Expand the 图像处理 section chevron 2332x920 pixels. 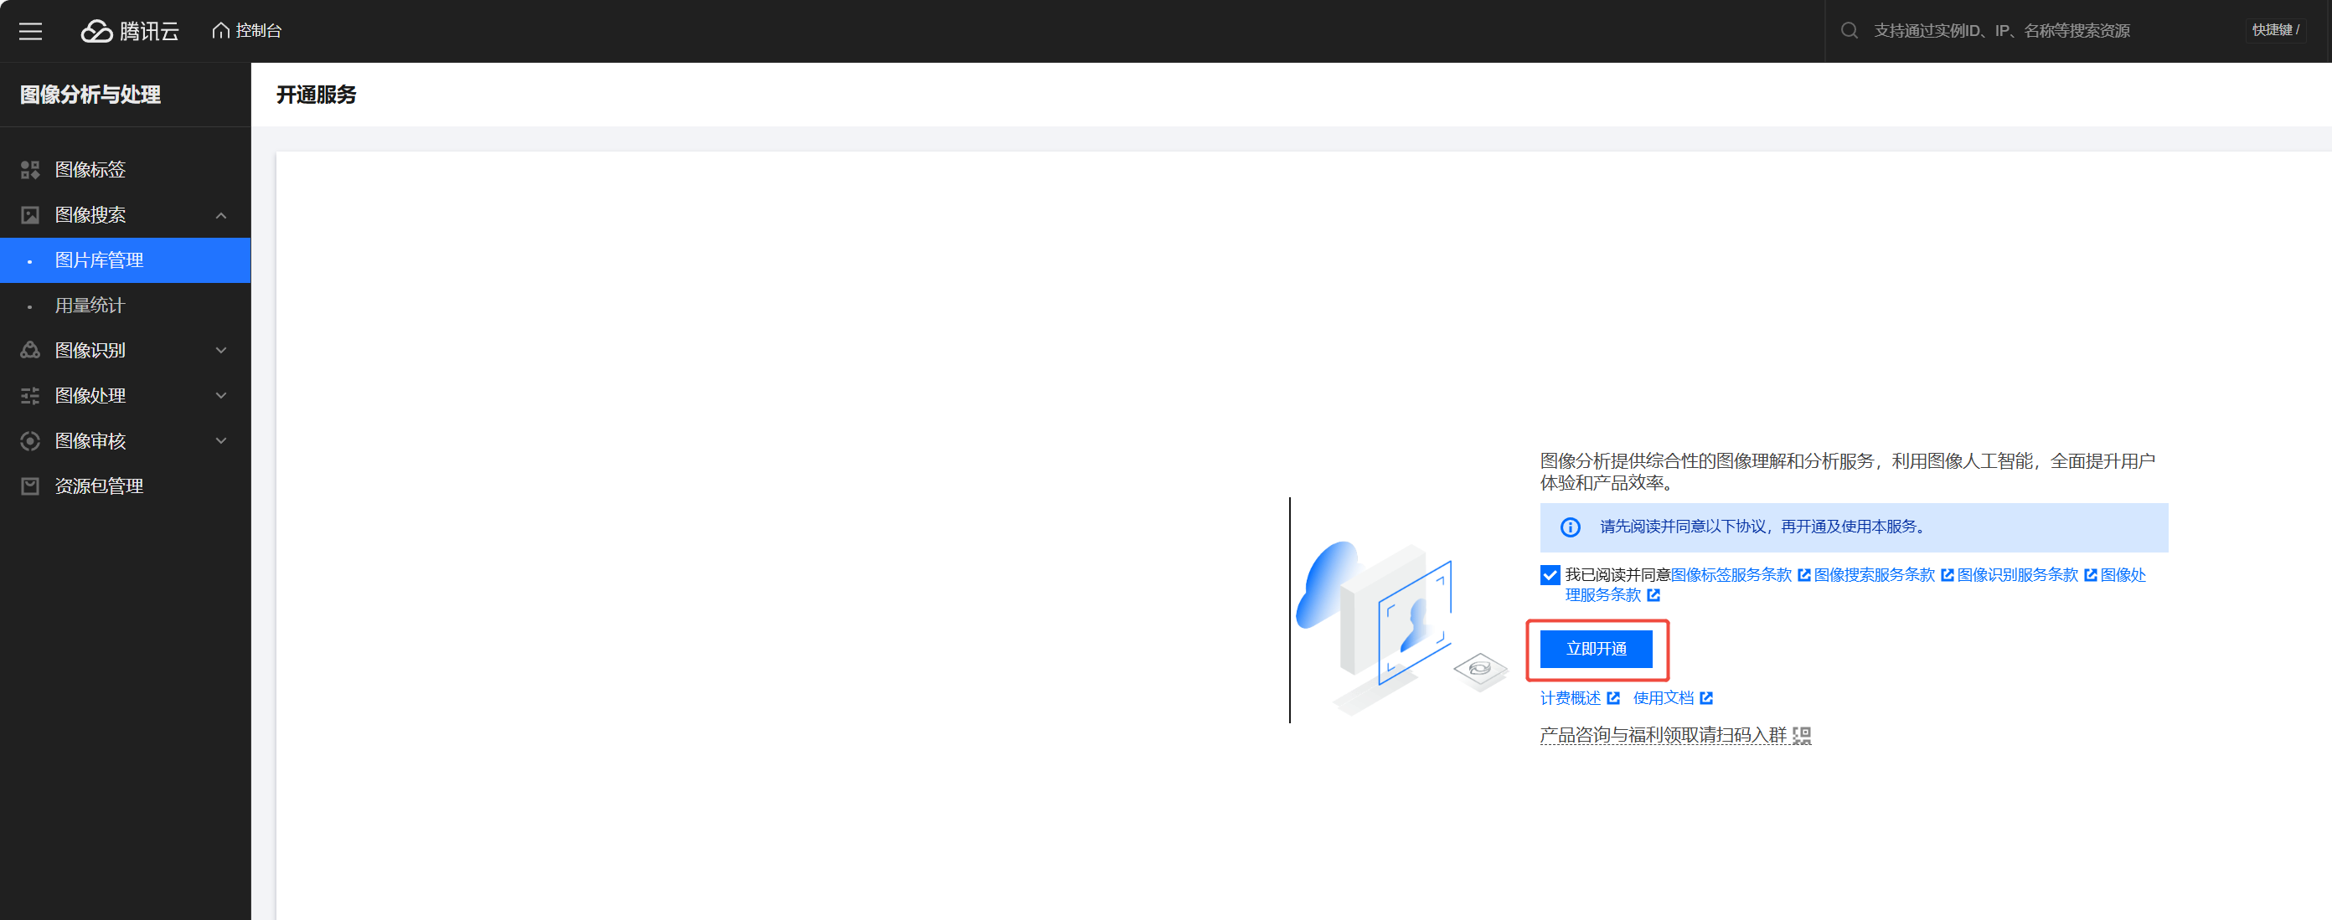(221, 396)
